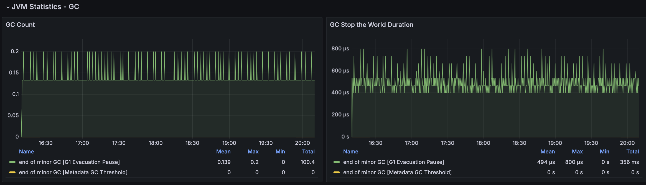Open GC Stop the World Duration panel menu

pyautogui.click(x=372, y=25)
